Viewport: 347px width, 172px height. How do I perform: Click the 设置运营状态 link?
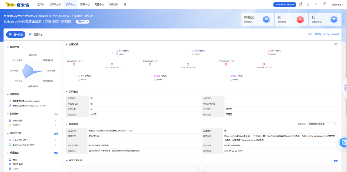(320, 34)
